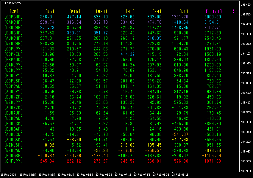Click EURCHF M15 value 328.01
This screenshot has width=253, height=178.
74,33
